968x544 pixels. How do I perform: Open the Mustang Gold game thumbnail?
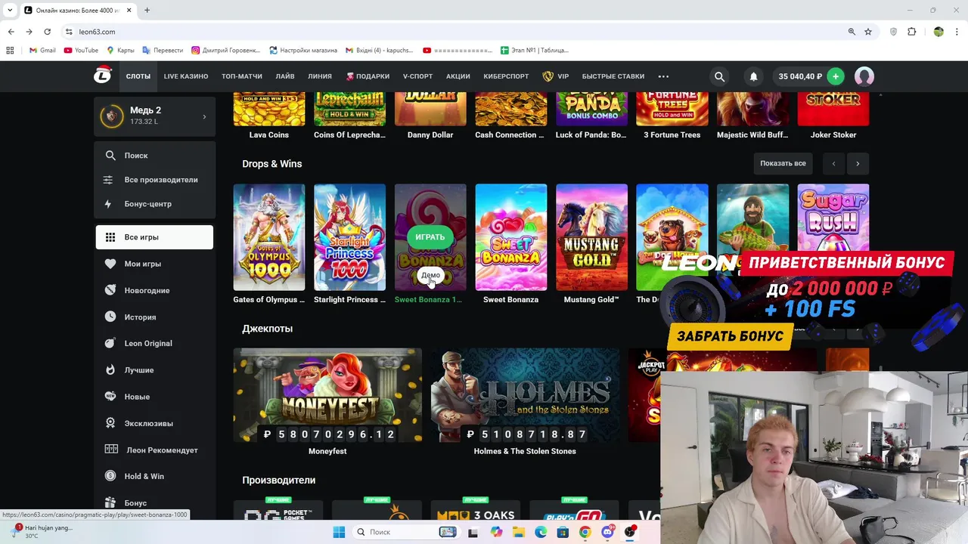[591, 237]
